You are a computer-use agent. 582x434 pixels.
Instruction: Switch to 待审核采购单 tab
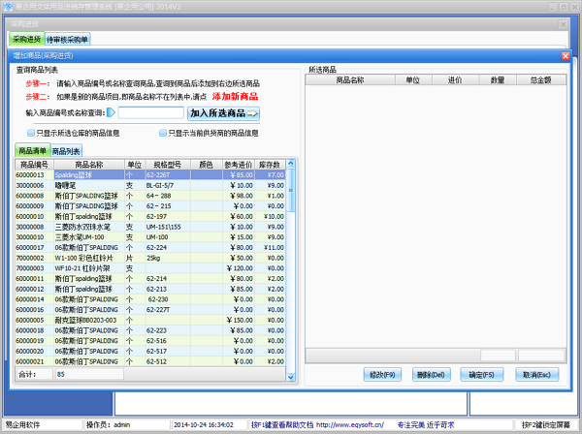67,40
